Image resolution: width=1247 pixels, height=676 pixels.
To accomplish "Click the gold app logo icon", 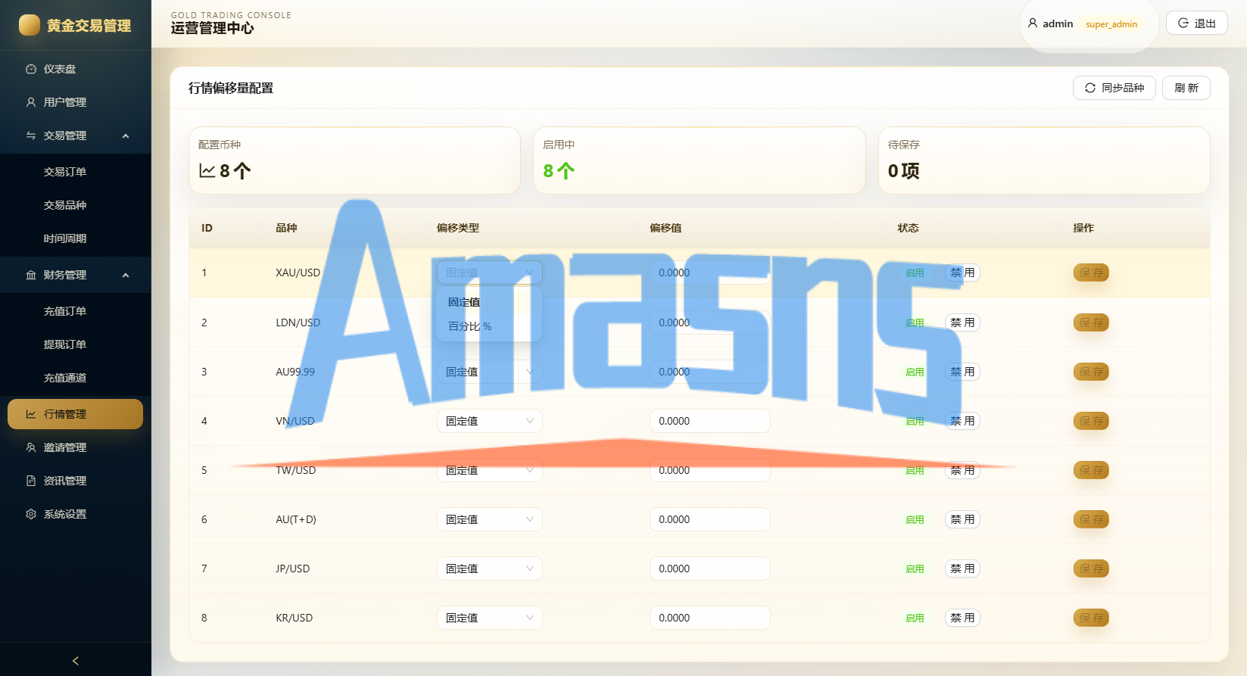I will coord(30,25).
